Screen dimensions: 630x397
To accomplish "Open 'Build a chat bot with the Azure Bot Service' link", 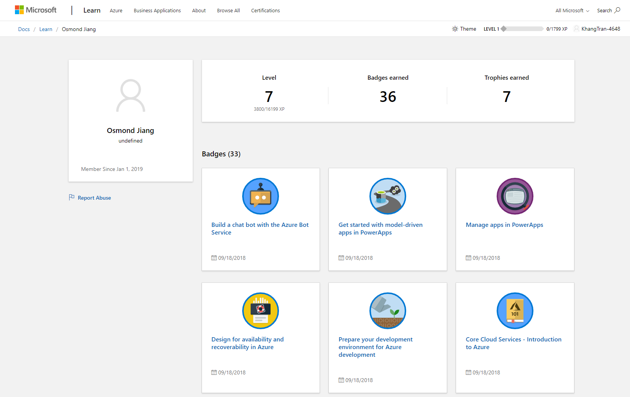I will pyautogui.click(x=260, y=228).
